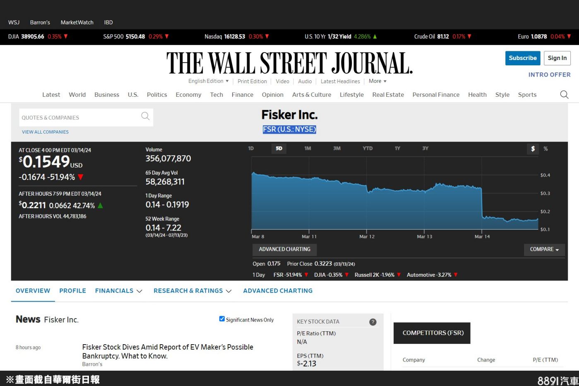
Task: Switch chart to dollar value display
Action: tap(533, 149)
